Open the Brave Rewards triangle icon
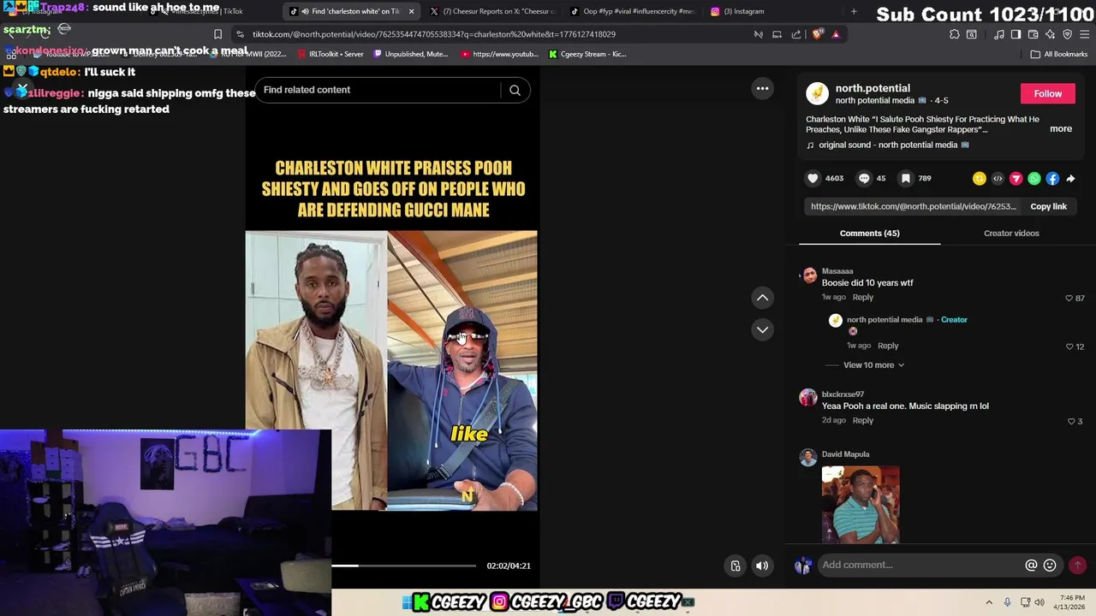The image size is (1096, 616). point(836,34)
